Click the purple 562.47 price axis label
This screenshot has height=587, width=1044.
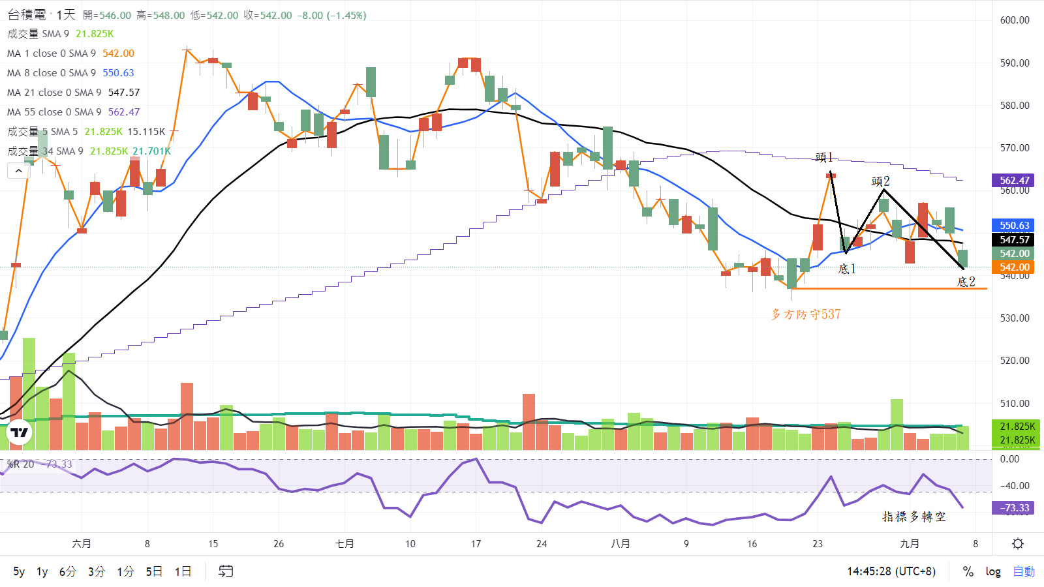pos(1014,181)
